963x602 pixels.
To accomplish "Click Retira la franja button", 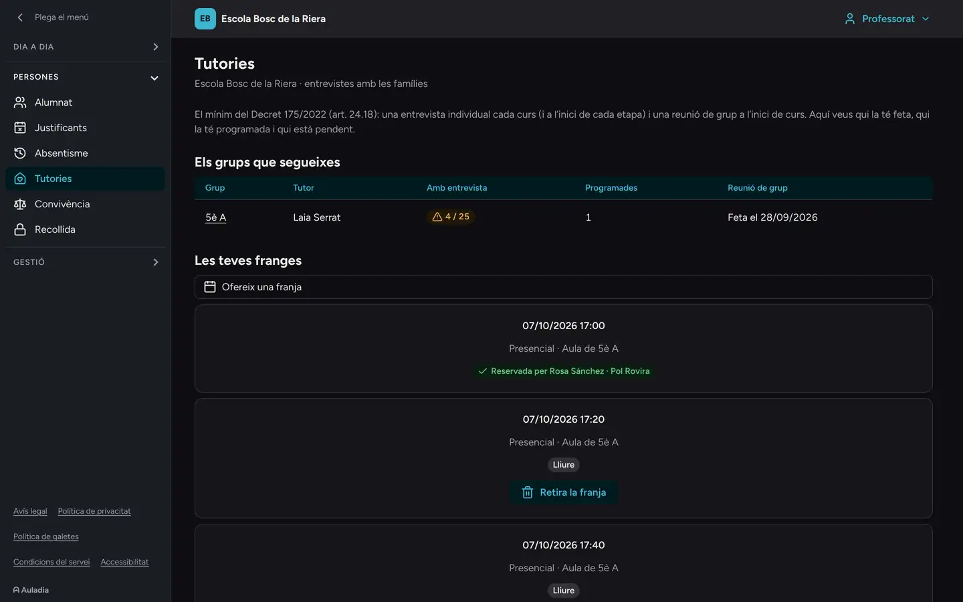I will pyautogui.click(x=563, y=492).
